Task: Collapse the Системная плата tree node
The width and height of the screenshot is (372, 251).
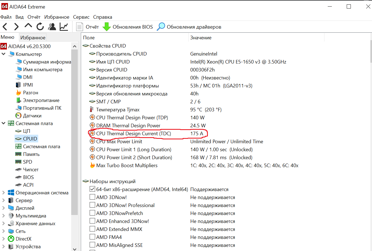Action: 4,123
